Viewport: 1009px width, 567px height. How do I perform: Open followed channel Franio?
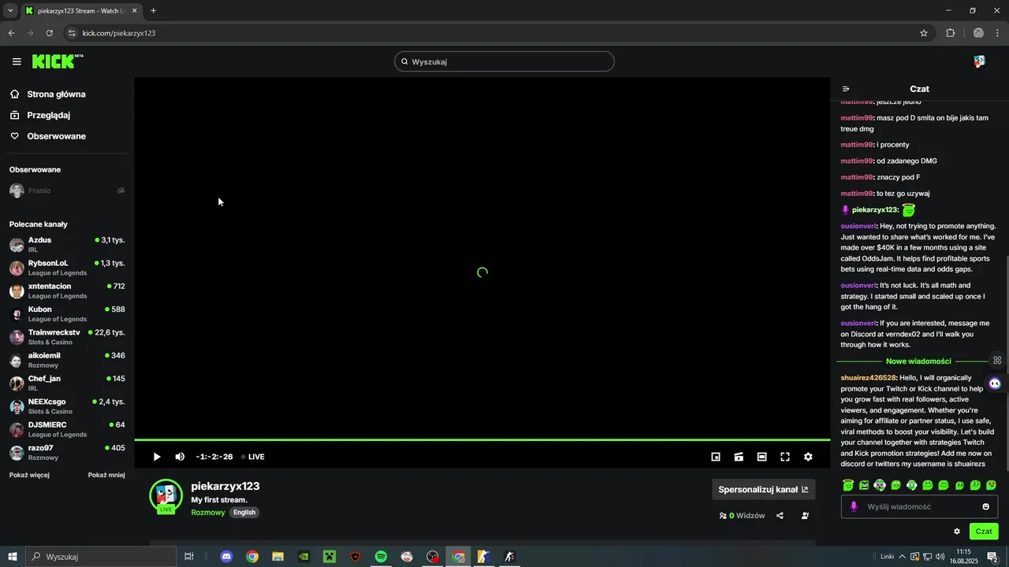pyautogui.click(x=67, y=191)
